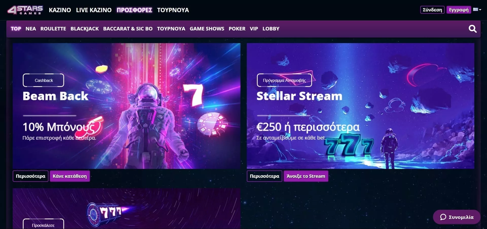
Task: Click the 4Stars Games logo
Action: pyautogui.click(x=25, y=10)
